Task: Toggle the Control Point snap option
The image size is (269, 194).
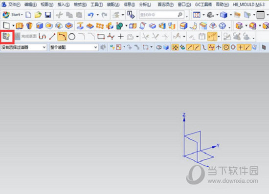Action: tap(204, 47)
